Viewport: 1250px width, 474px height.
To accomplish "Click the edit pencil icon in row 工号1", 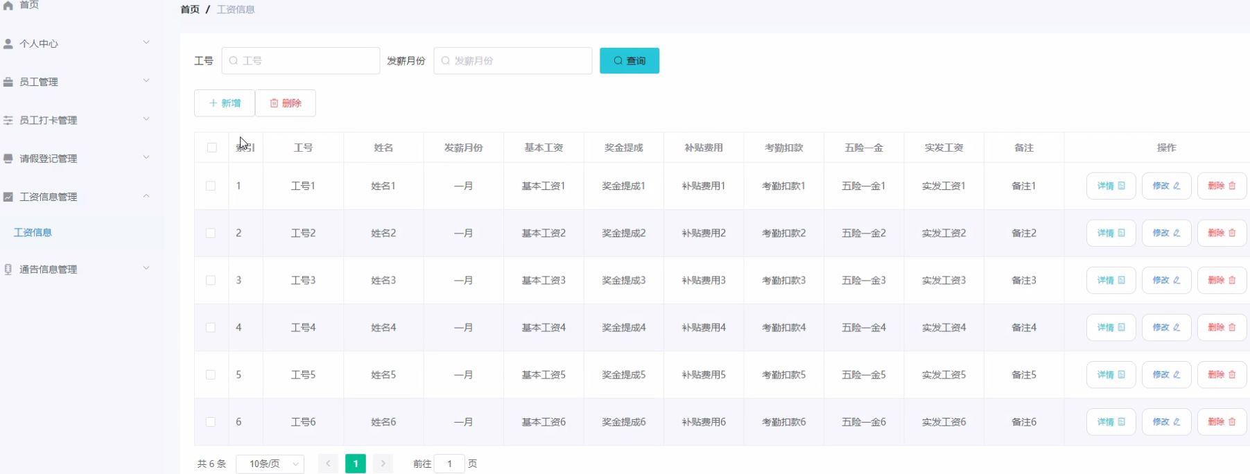I will click(x=1177, y=186).
